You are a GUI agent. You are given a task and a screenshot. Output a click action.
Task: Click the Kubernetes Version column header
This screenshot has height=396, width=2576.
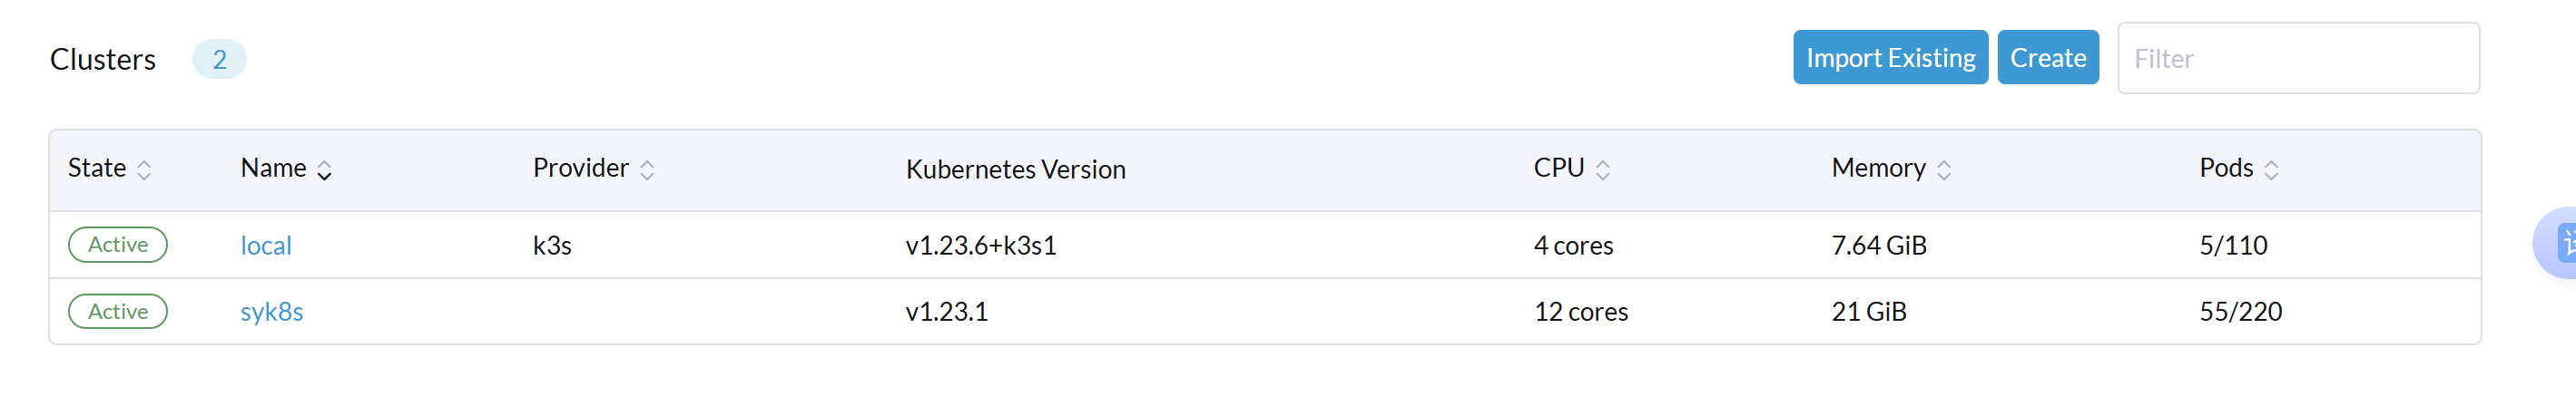coord(1015,169)
